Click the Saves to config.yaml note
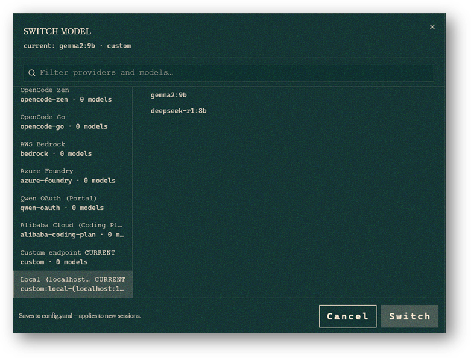Viewport: 471px width, 358px height. click(80, 316)
